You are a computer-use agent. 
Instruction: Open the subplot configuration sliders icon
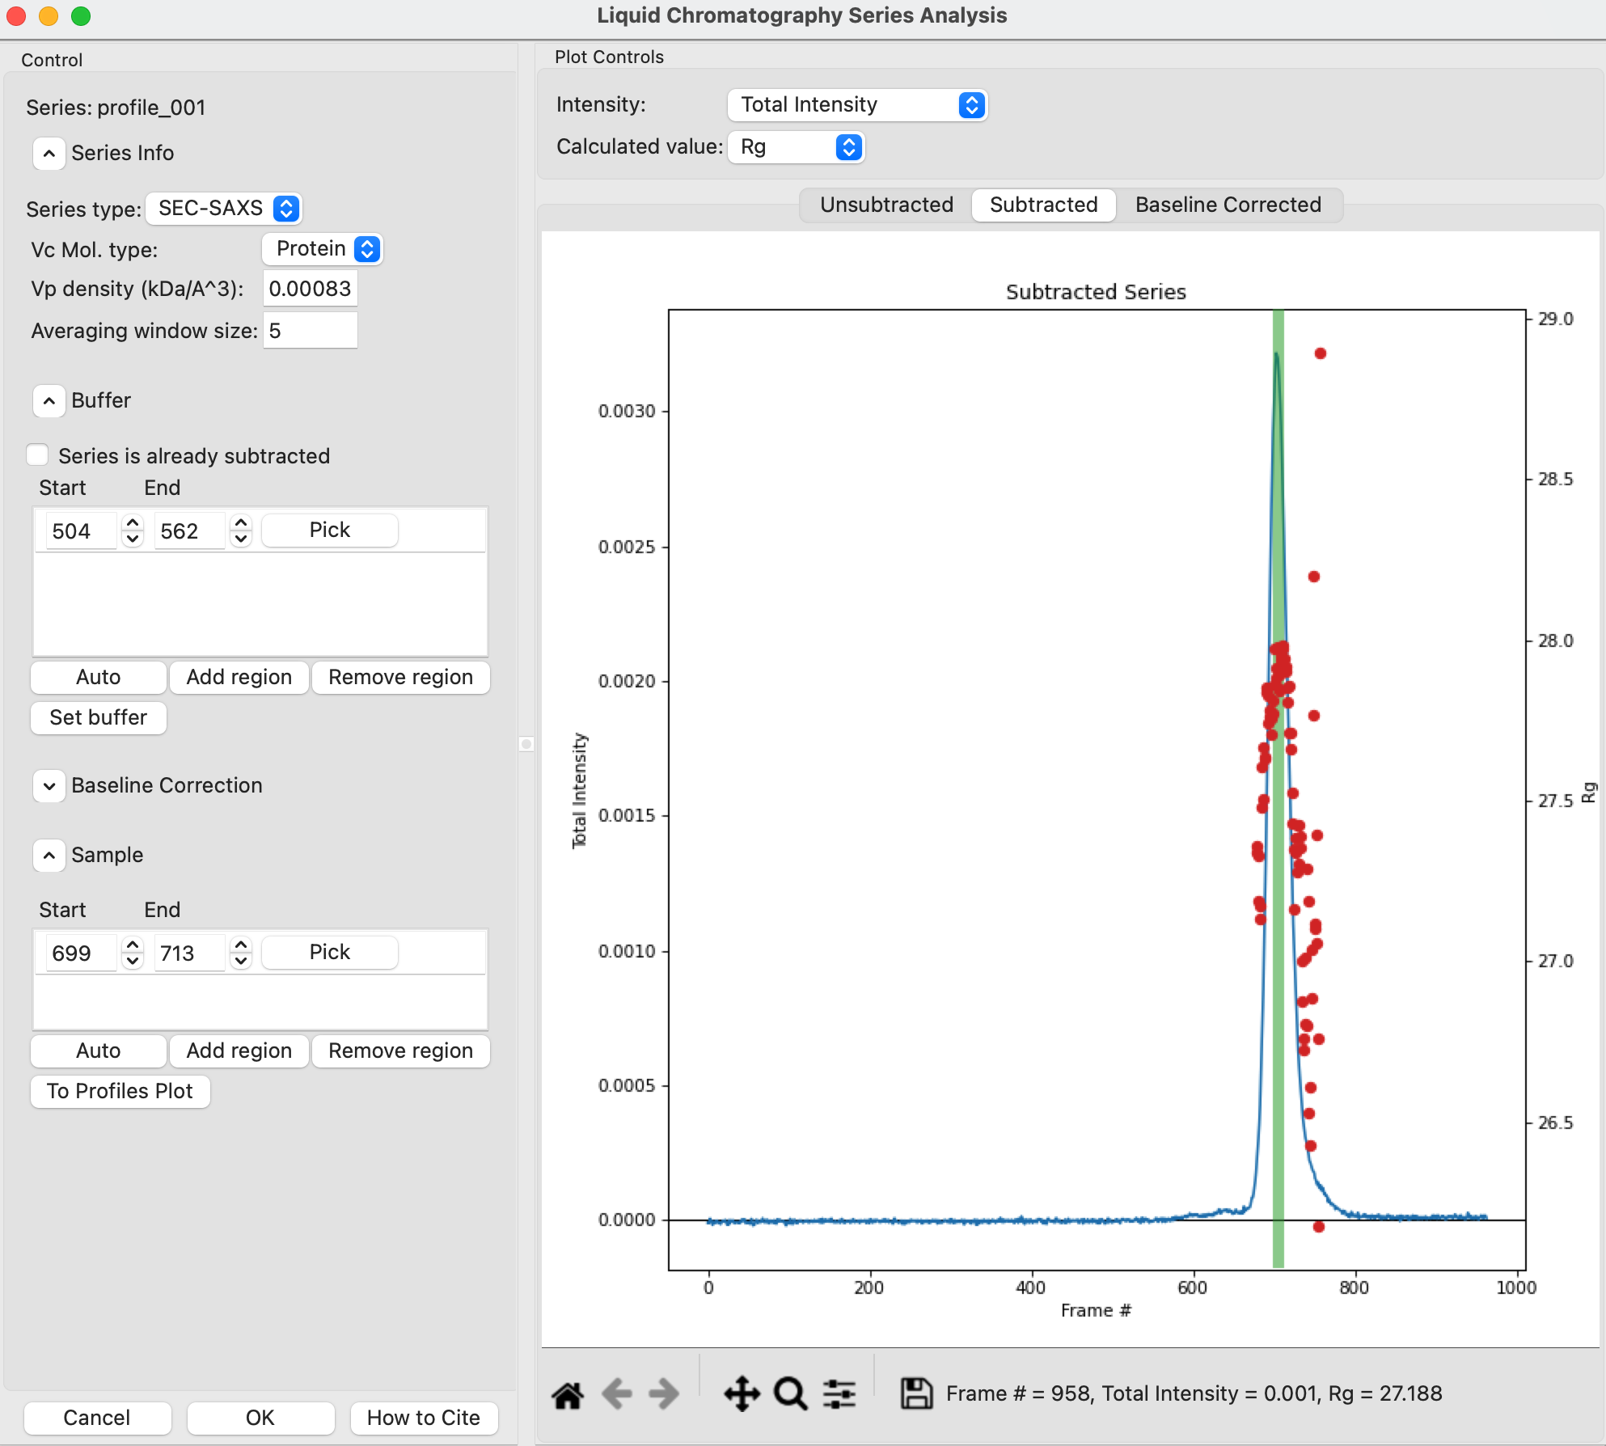coord(839,1394)
